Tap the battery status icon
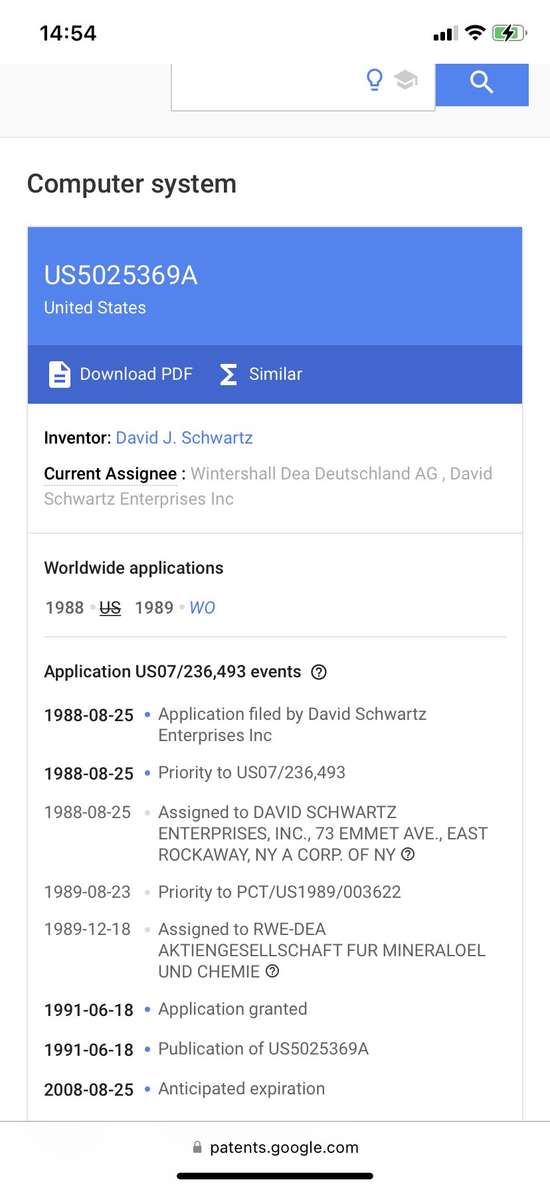The height and width of the screenshot is (1190, 550). tap(509, 33)
